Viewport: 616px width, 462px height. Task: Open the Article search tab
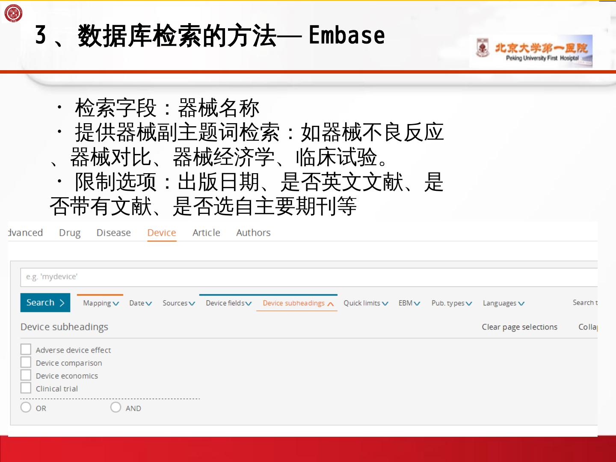point(206,233)
